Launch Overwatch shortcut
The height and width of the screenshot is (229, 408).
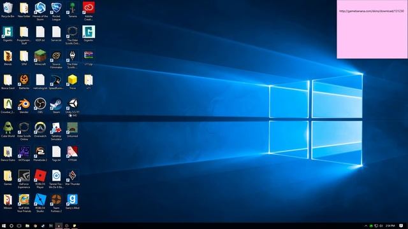(x=40, y=130)
